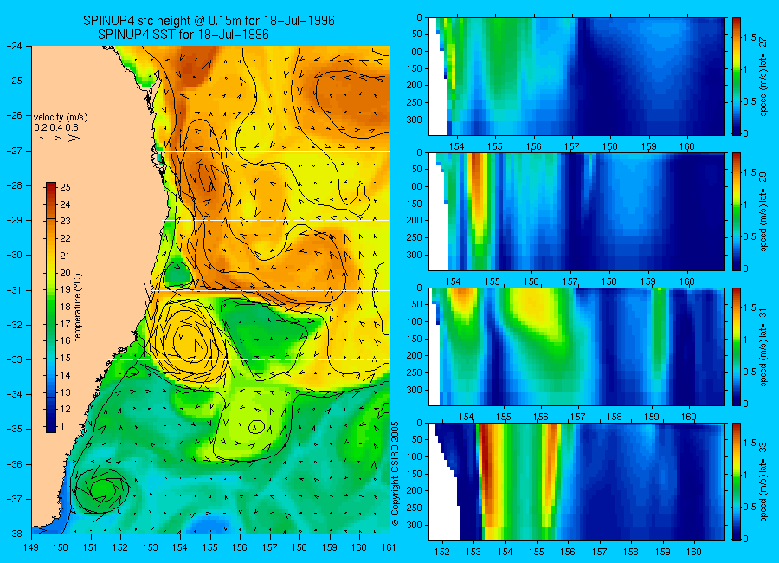Click the '1' tick on the lat=-31 speed colorbar
Image resolution: width=779 pixels, height=563 pixels.
pos(745,340)
